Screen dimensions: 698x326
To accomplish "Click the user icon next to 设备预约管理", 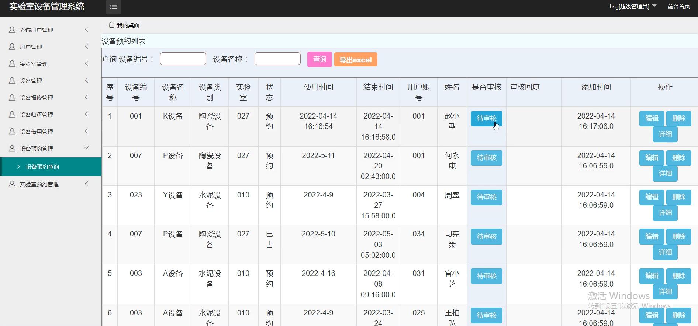I will (12, 148).
